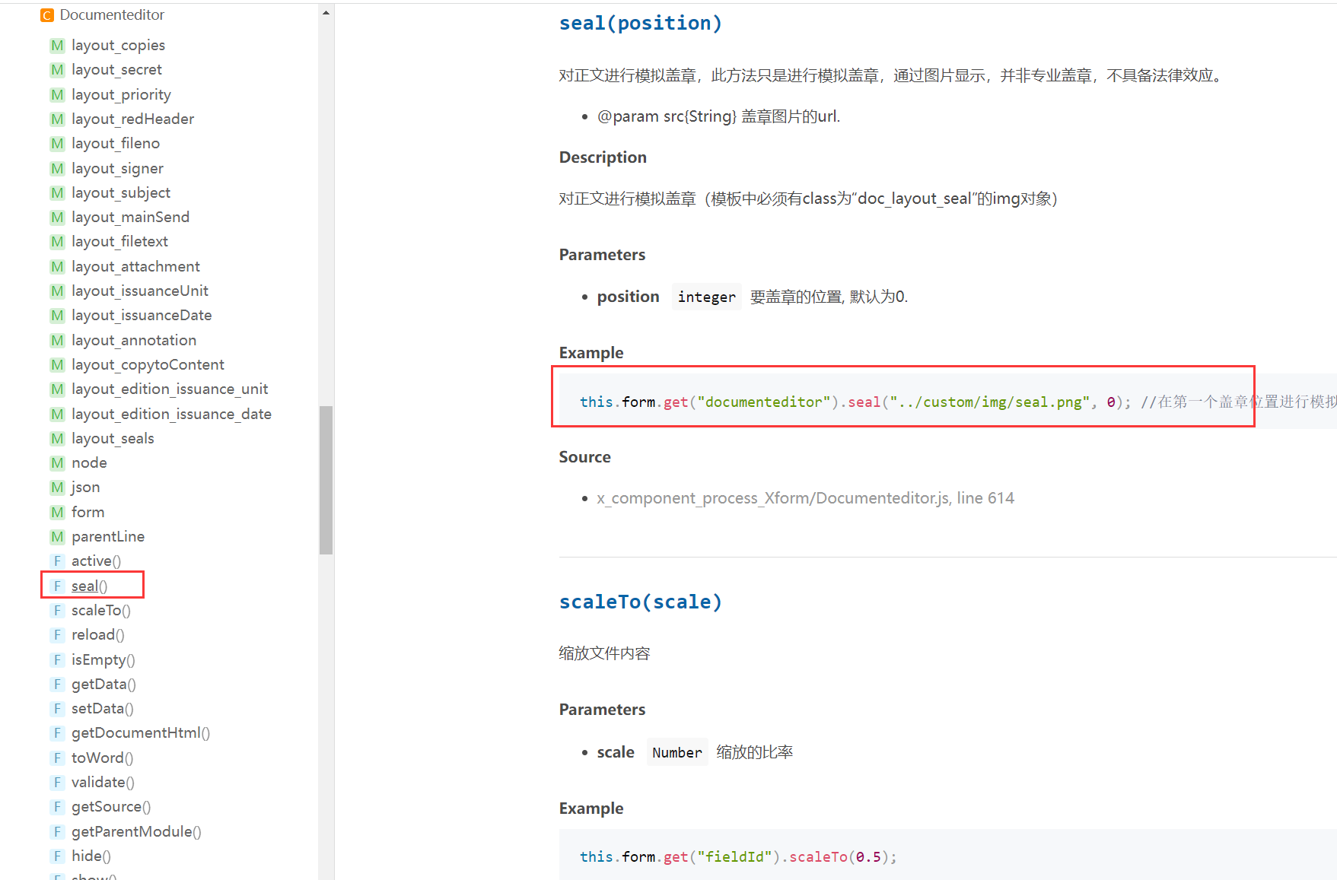Open the isEmpty() method link

(x=103, y=660)
